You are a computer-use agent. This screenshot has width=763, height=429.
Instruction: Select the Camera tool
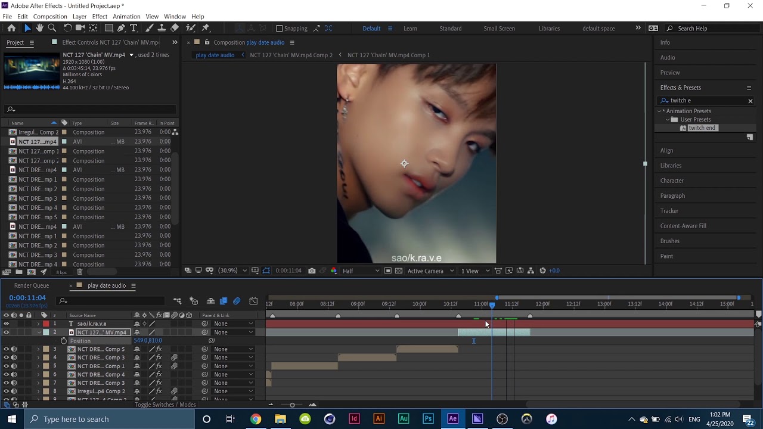(x=80, y=28)
